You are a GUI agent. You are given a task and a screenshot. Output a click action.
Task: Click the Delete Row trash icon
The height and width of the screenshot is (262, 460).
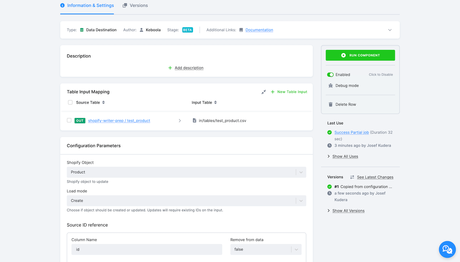330,104
